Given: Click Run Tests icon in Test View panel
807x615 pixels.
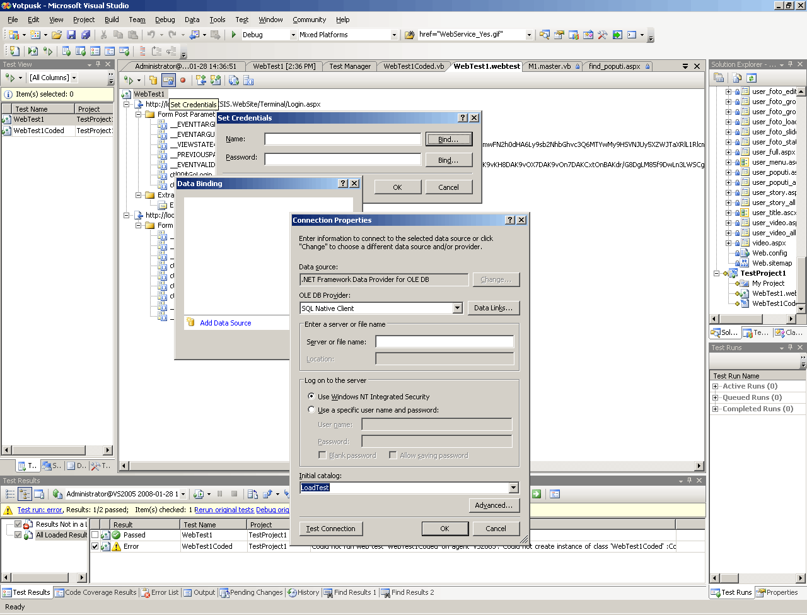Looking at the screenshot, I should (x=9, y=78).
